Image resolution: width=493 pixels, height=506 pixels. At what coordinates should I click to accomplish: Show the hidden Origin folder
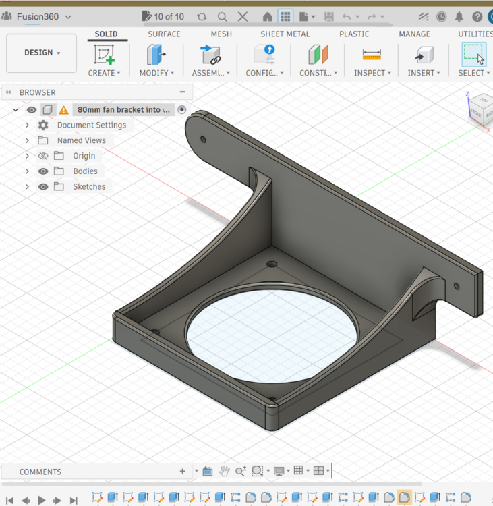(43, 156)
